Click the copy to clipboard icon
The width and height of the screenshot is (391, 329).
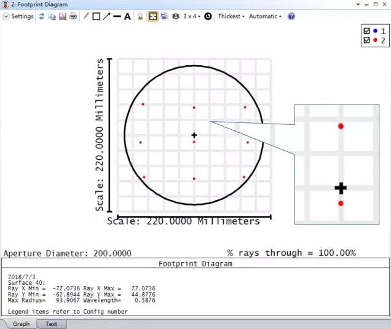click(52, 17)
